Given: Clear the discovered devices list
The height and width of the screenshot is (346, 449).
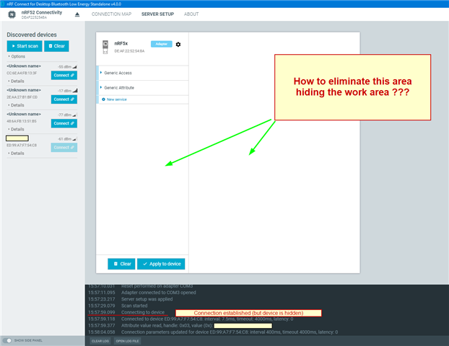Looking at the screenshot, I should [x=57, y=46].
